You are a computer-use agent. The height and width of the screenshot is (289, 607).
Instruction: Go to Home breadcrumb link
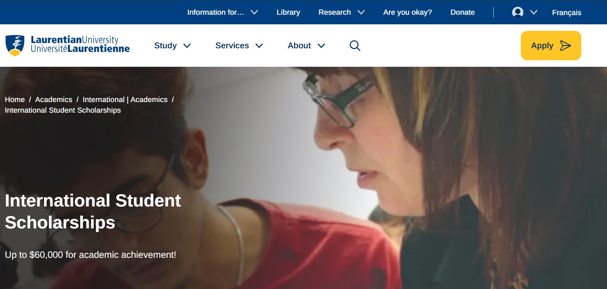pyautogui.click(x=15, y=100)
